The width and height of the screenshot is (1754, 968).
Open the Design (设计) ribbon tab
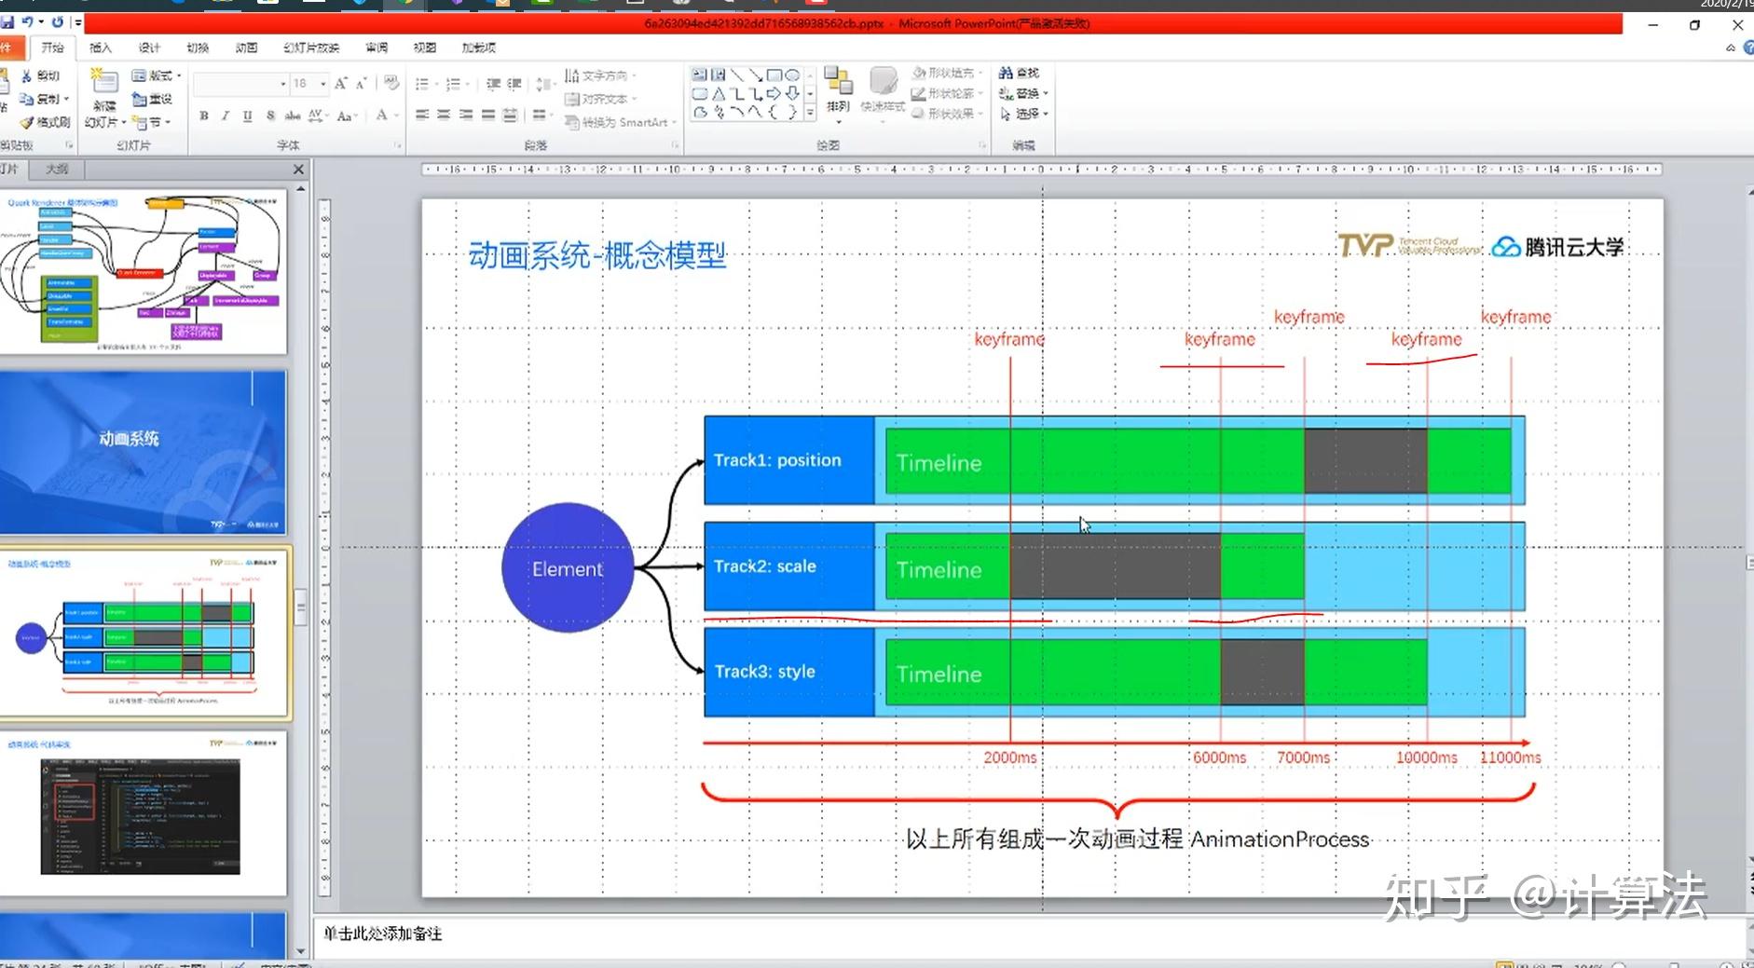click(149, 48)
